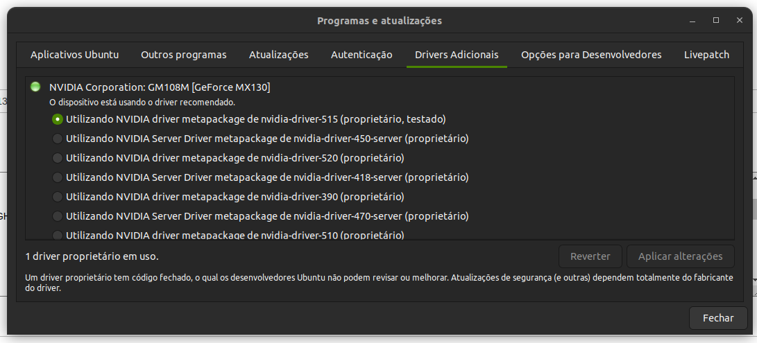Click the Aplicar alterações button
This screenshot has height=343, width=757.
(x=680, y=256)
